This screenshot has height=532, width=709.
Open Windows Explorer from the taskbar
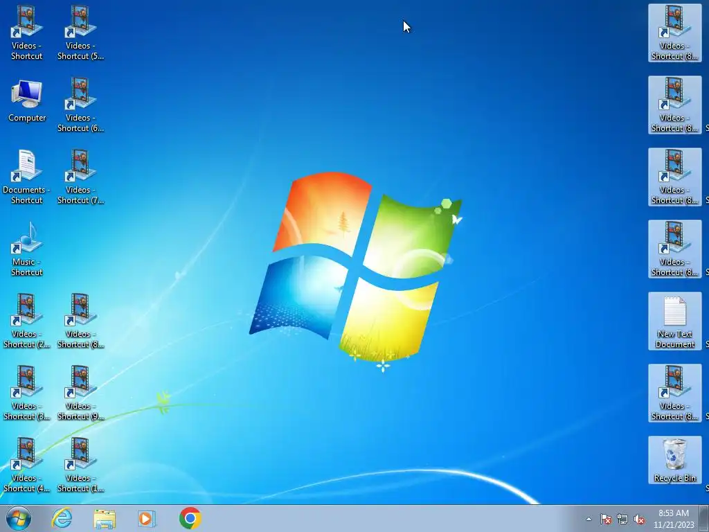(x=105, y=518)
